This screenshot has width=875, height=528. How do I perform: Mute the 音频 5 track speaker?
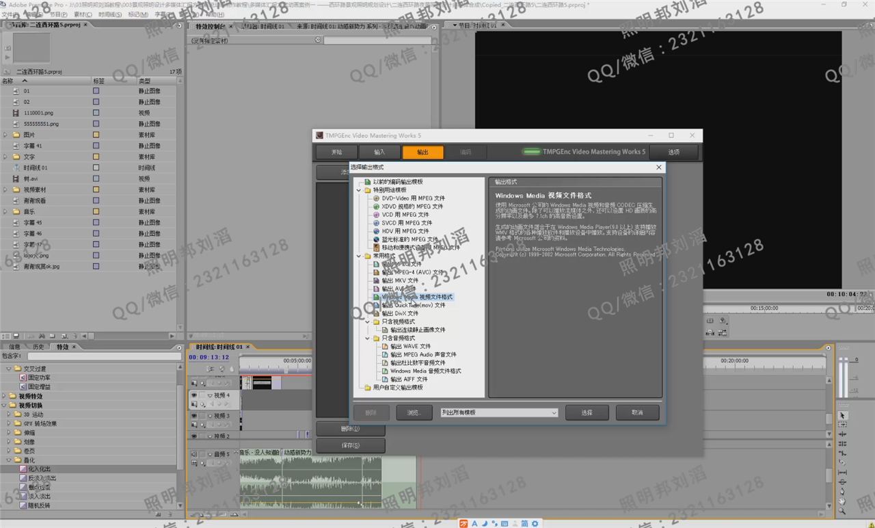tap(194, 454)
